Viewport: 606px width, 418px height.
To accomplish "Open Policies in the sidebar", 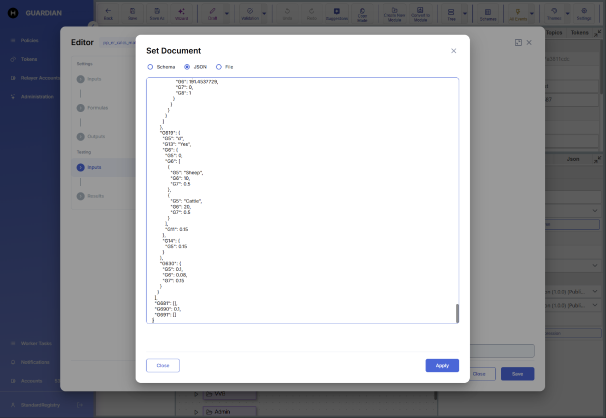I will 30,40.
